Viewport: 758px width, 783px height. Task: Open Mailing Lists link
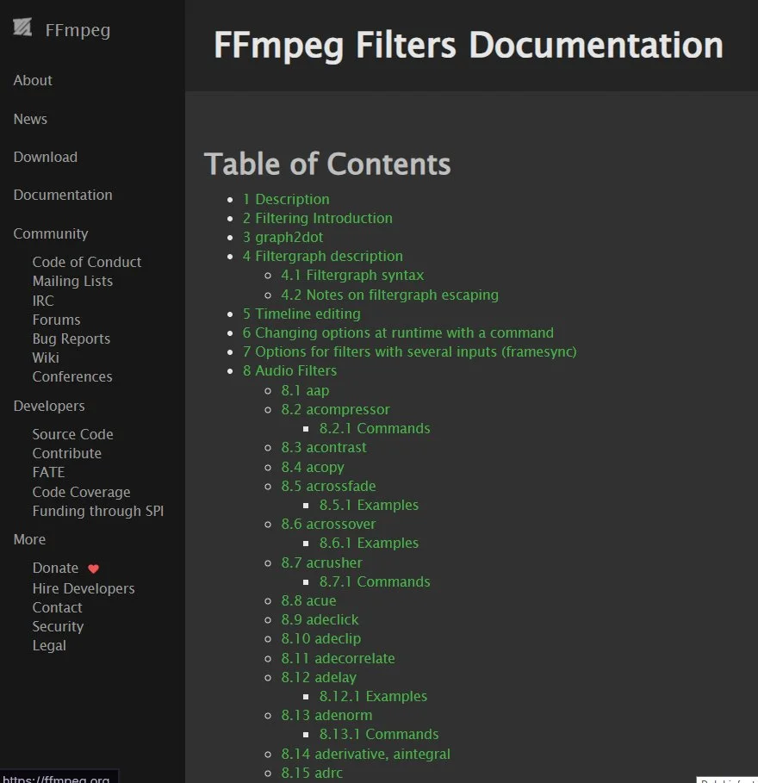[x=72, y=281]
